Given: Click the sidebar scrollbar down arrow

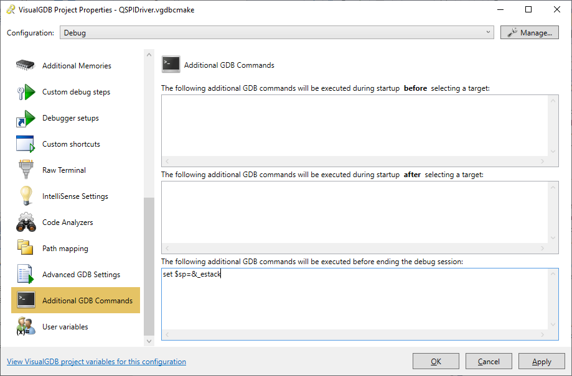Looking at the screenshot, I should (x=149, y=341).
